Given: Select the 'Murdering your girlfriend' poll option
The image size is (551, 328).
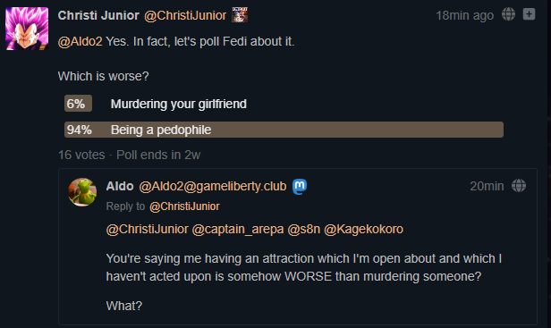Looking at the screenshot, I should pyautogui.click(x=179, y=104).
